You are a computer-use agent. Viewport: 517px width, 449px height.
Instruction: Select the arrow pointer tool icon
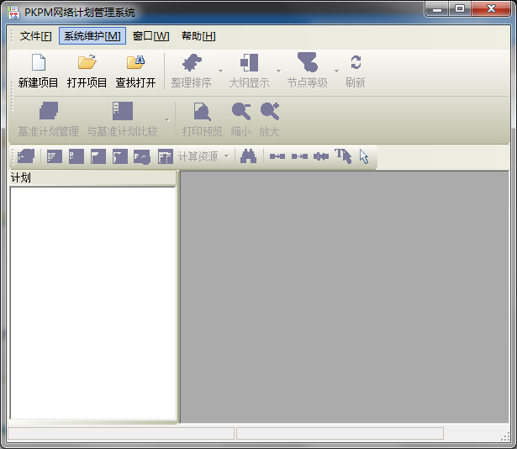click(x=364, y=156)
